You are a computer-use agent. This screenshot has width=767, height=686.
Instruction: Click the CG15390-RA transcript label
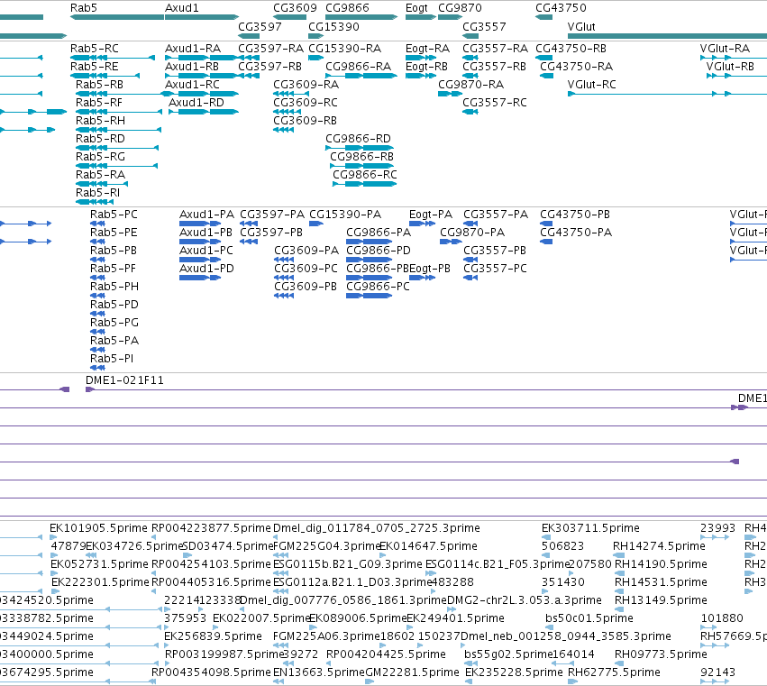click(344, 49)
